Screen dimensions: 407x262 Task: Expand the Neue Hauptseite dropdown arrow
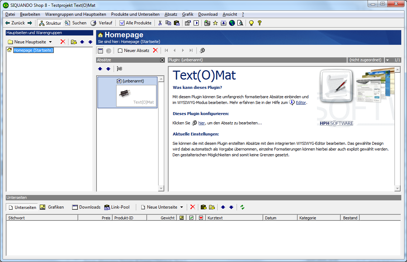pyautogui.click(x=50, y=42)
